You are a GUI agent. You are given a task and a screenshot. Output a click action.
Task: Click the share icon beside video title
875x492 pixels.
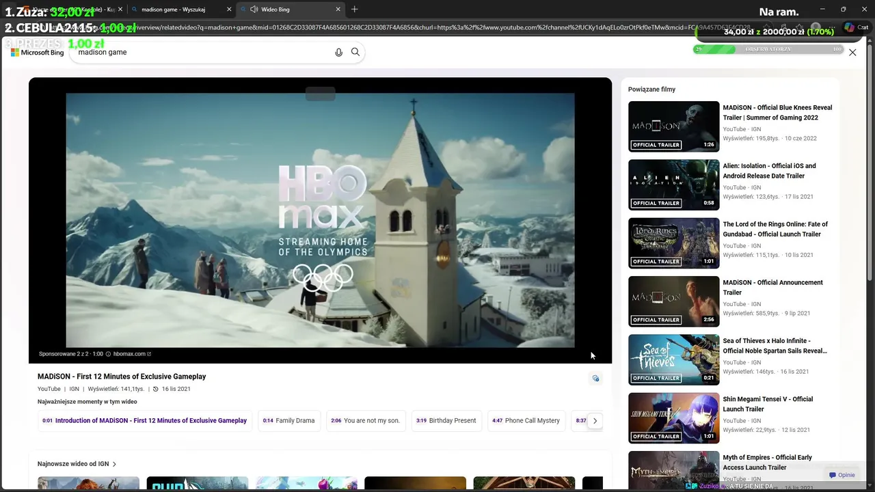pyautogui.click(x=595, y=378)
